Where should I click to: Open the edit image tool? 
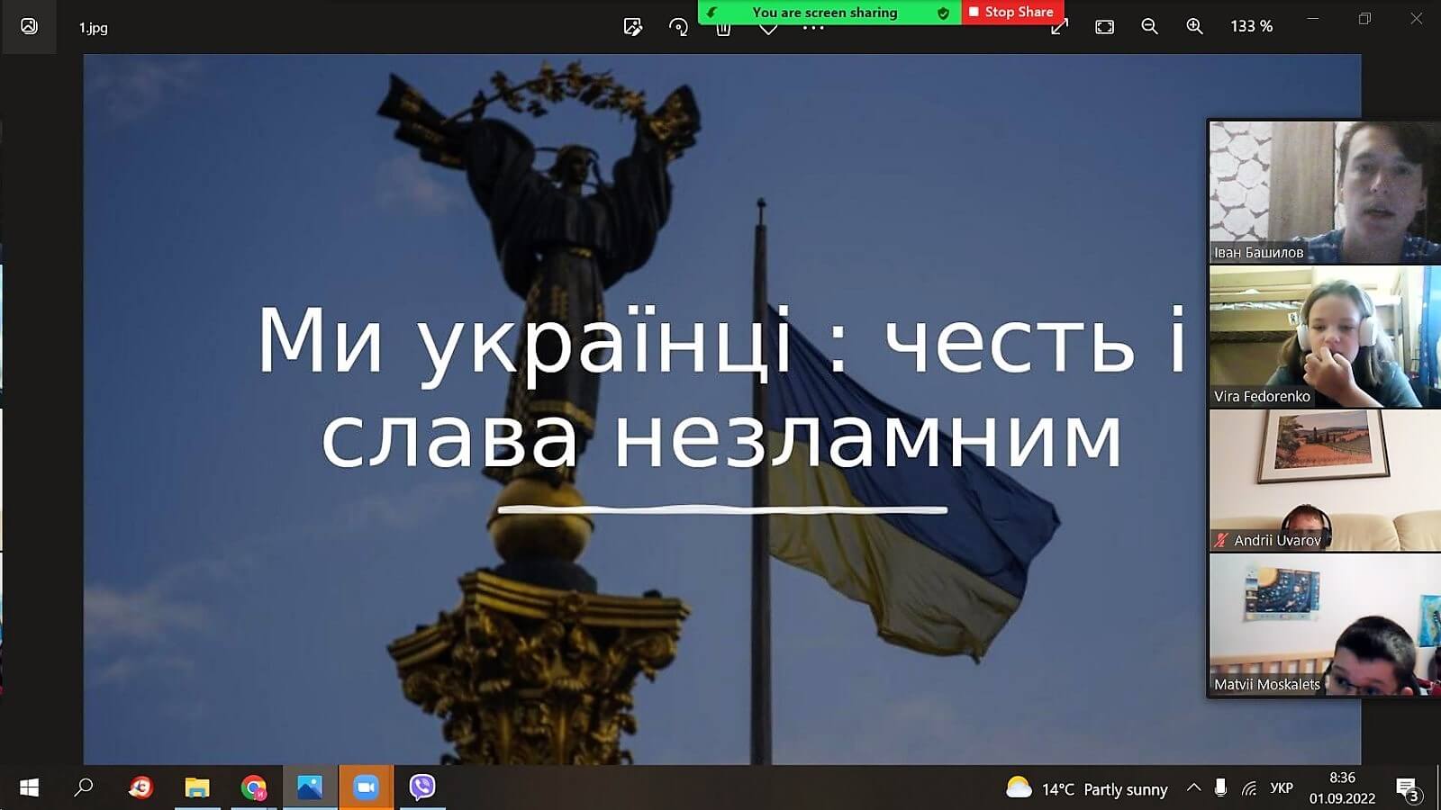633,27
